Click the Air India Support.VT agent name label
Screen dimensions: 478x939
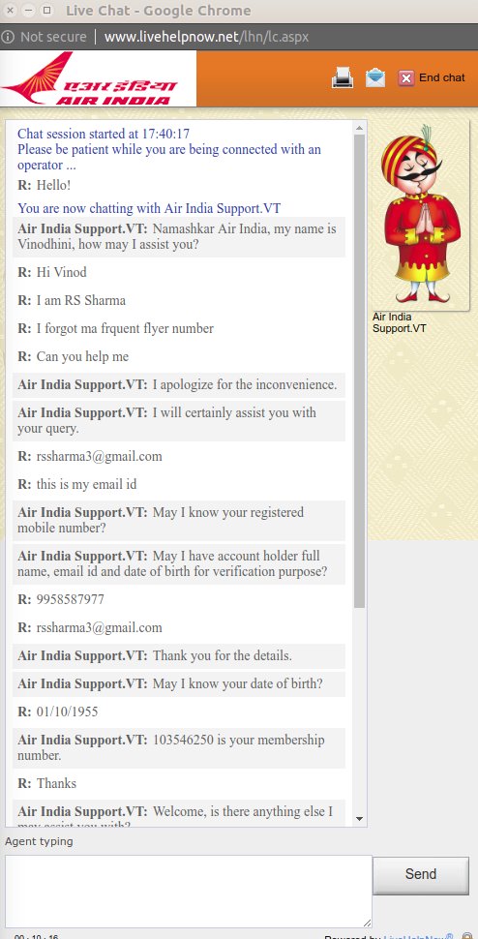pyautogui.click(x=399, y=322)
